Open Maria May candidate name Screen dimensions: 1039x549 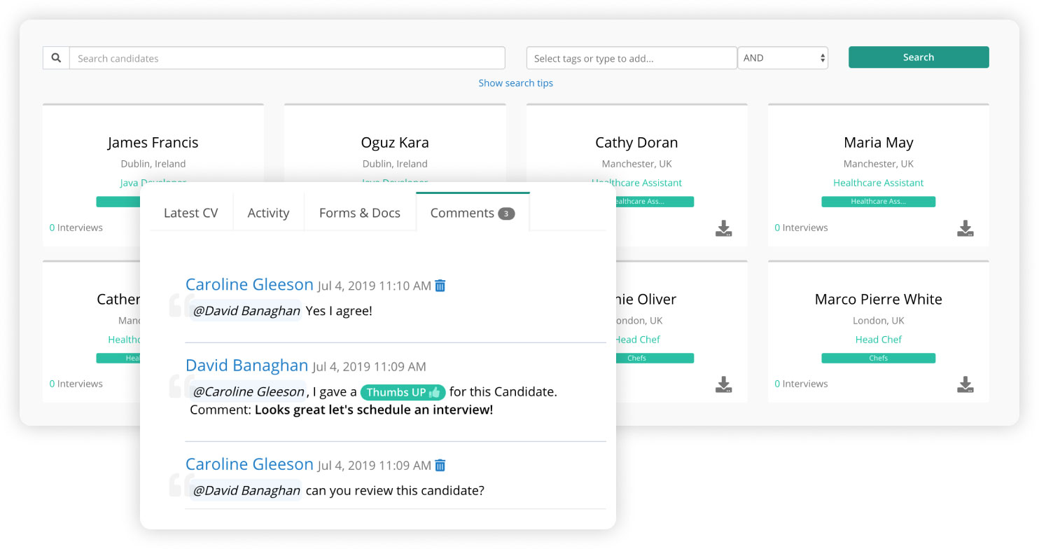tap(879, 142)
